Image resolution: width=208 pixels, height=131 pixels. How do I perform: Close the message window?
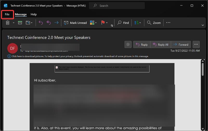202,5
